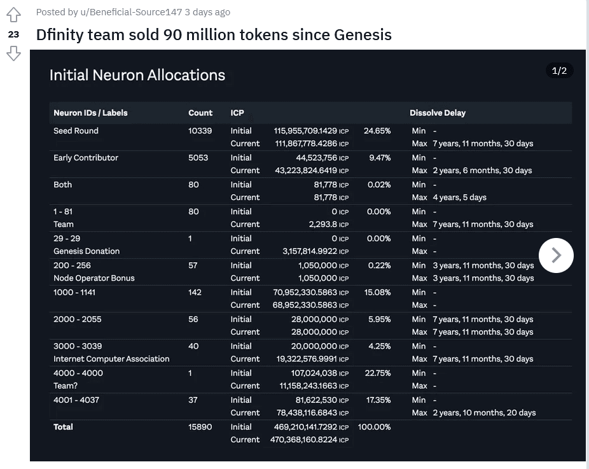Viewport: 589px width, 469px height.
Task: Click the post score of 23
Action: (13, 35)
